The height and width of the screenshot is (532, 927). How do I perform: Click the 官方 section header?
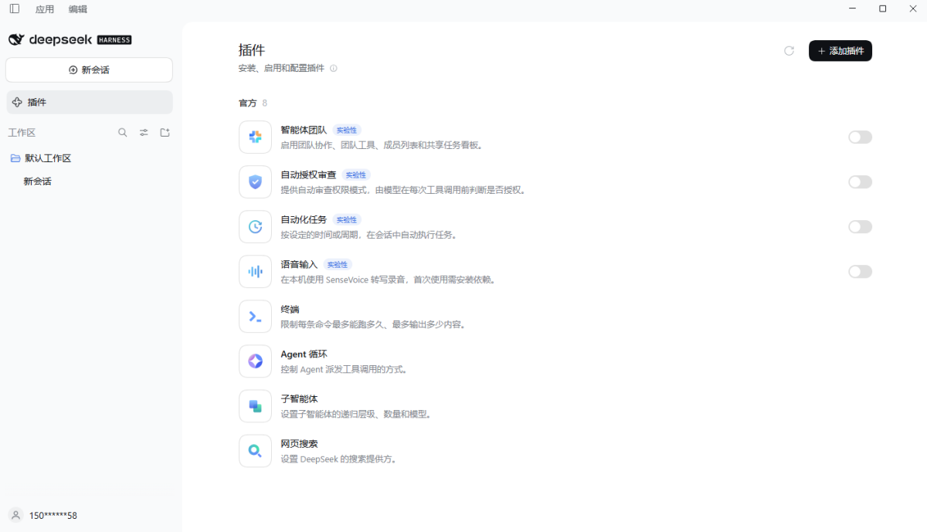248,103
